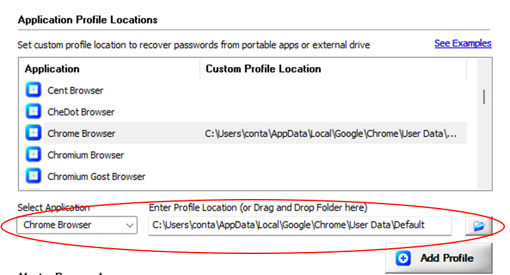This screenshot has height=275, width=510.
Task: Click the Chromium Gost Browser row icon
Action: [x=33, y=176]
